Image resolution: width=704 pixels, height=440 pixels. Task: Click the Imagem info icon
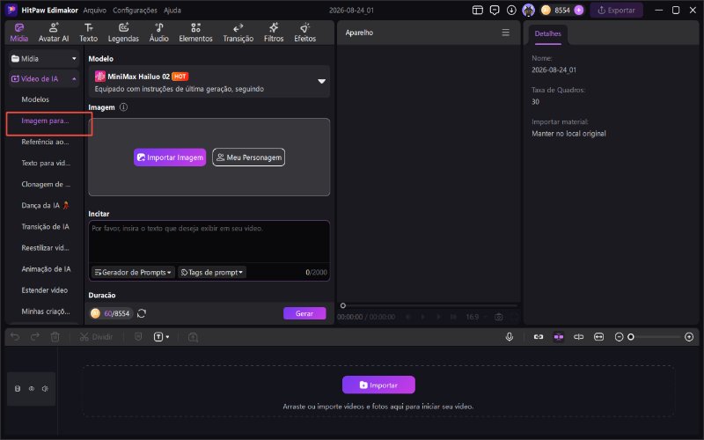coord(123,107)
